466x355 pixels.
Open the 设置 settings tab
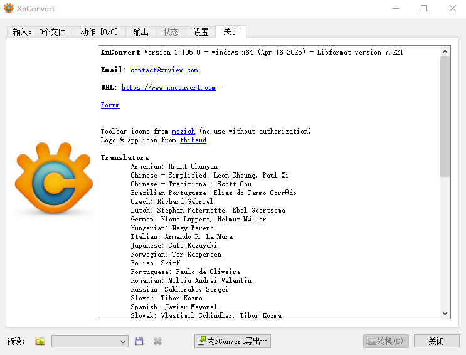click(x=201, y=32)
